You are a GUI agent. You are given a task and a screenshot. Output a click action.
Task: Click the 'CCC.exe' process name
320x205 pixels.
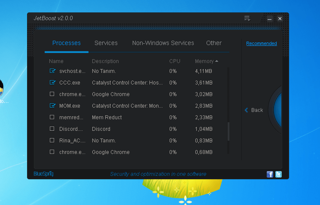70,82
